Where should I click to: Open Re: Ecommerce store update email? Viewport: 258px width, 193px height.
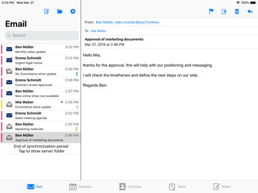40,71
